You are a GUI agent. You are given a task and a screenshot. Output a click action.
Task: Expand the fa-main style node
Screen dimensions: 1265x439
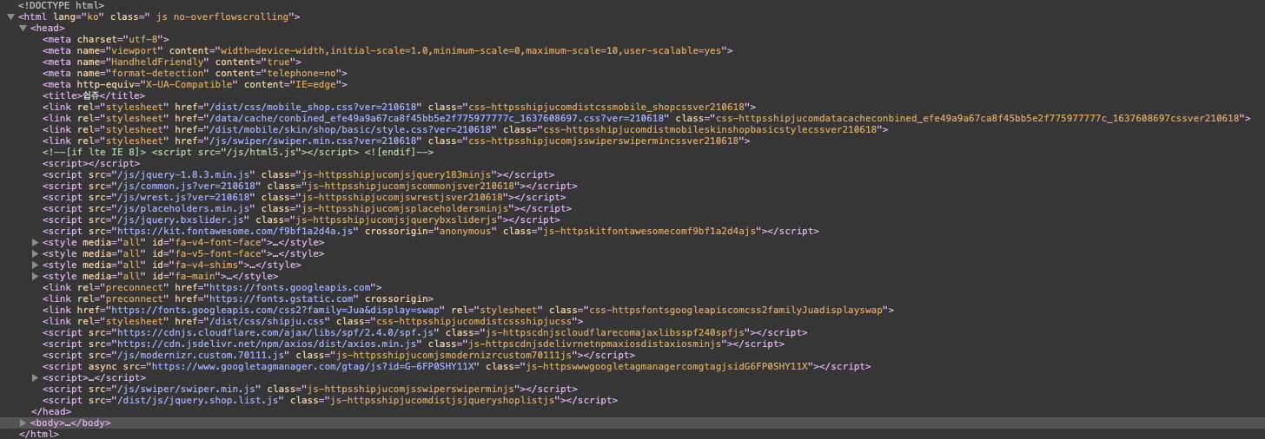[x=36, y=276]
